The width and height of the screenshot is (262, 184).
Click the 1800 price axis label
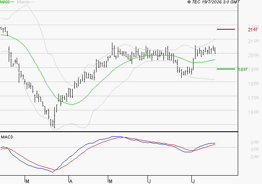254,84
